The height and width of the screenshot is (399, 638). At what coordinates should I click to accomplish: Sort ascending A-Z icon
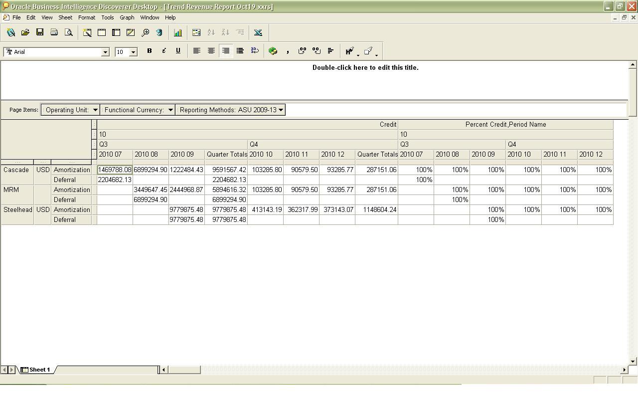pyautogui.click(x=211, y=32)
